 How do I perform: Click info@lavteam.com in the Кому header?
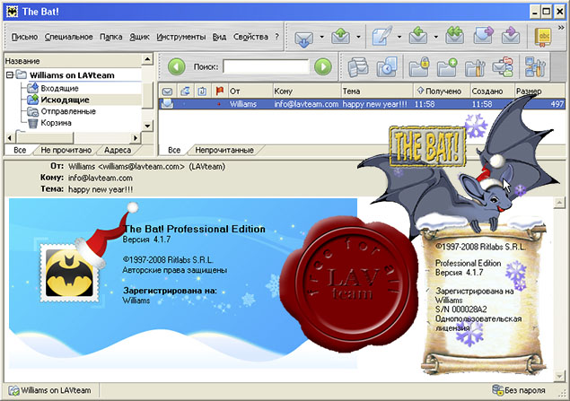pyautogui.click(x=101, y=178)
